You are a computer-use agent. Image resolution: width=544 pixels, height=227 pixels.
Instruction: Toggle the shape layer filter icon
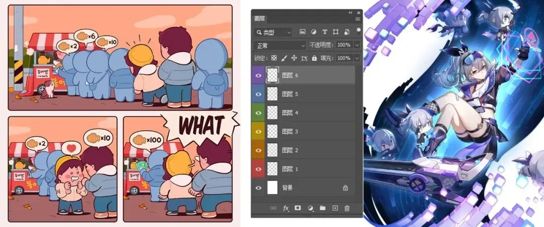(335, 32)
